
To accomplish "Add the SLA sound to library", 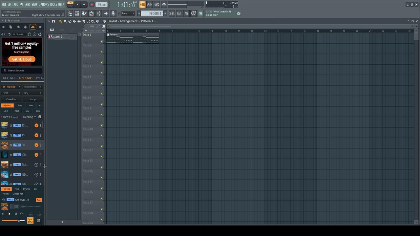I will click(x=36, y=165).
